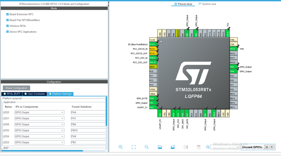Click the Found Solutions column header

click(82, 107)
